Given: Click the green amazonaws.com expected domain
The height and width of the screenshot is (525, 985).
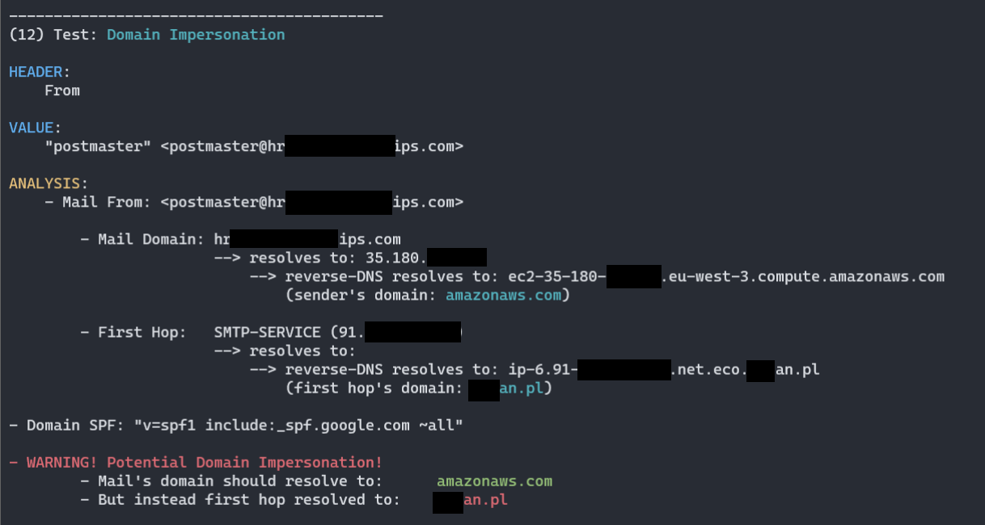Looking at the screenshot, I should (494, 481).
